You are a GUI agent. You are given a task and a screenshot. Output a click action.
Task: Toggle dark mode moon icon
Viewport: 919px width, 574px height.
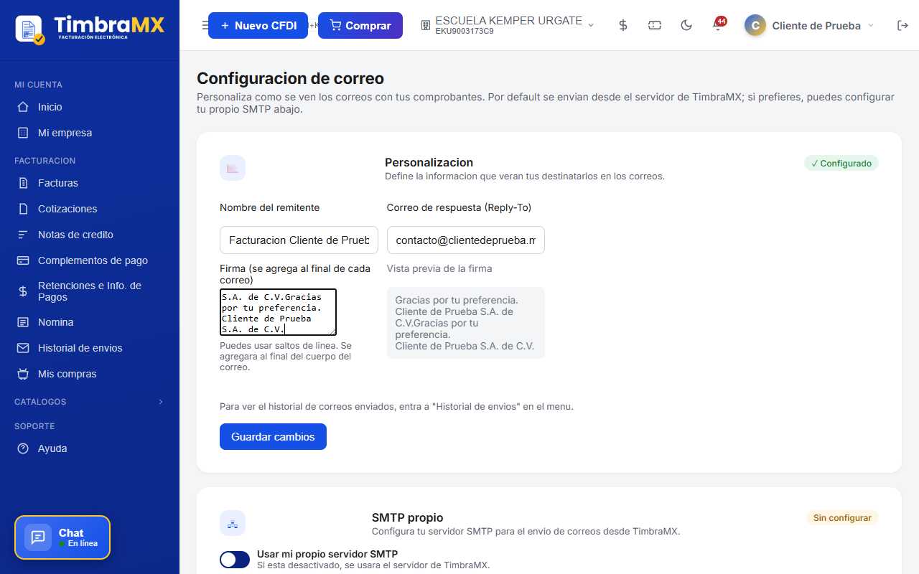686,25
